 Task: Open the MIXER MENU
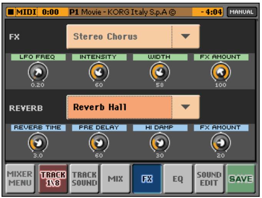(20, 178)
